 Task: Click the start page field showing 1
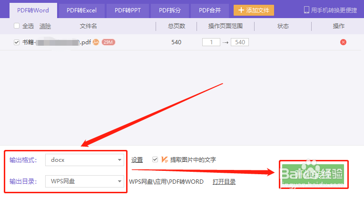(x=211, y=42)
